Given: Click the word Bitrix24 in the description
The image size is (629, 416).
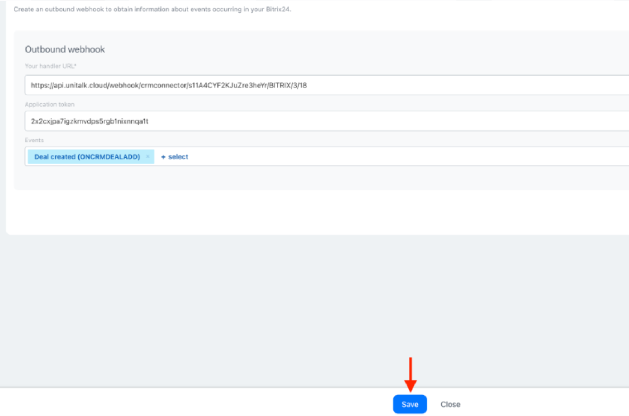Looking at the screenshot, I should (278, 9).
